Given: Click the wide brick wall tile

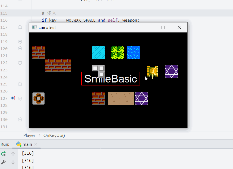Looking at the screenshot, I should (58, 65).
